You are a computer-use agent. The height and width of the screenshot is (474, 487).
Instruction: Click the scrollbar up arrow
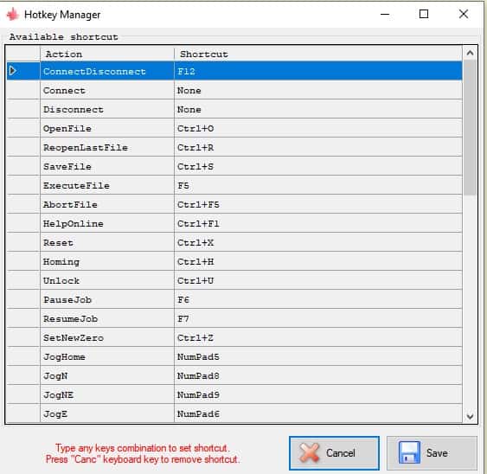tap(470, 53)
